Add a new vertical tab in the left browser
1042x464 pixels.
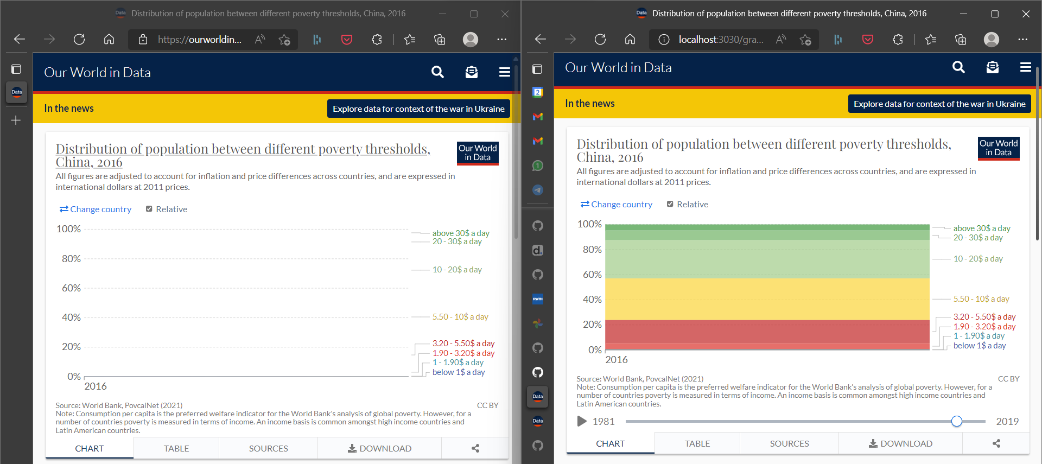[x=16, y=120]
